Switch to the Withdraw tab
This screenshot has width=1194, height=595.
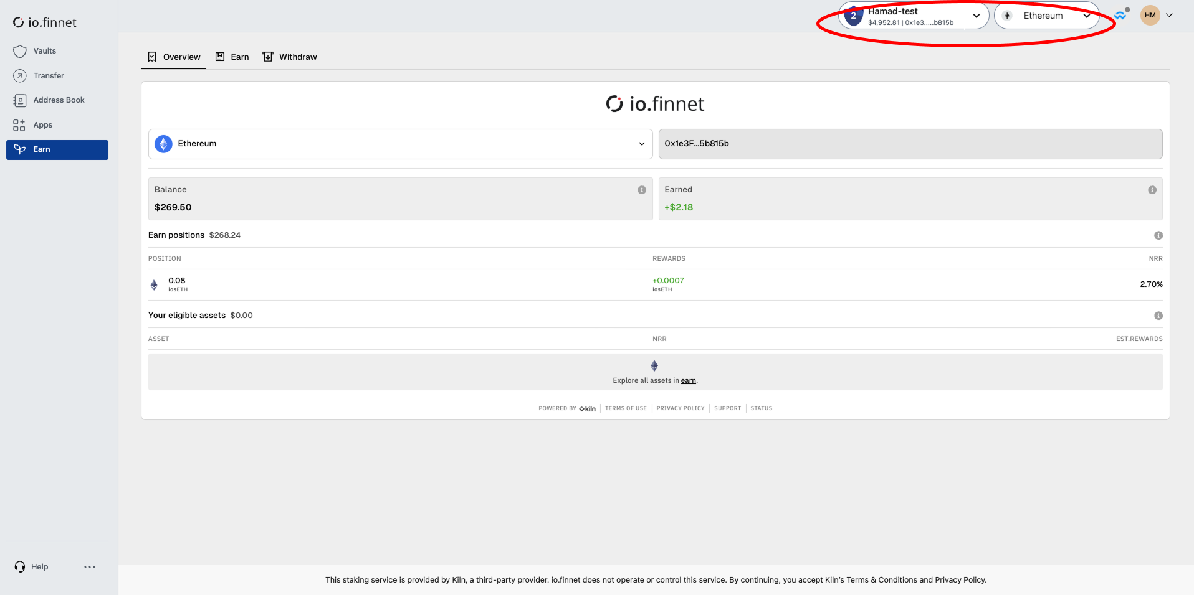point(290,57)
